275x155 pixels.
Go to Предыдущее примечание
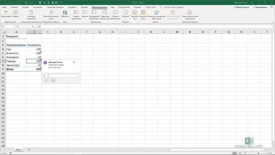[94, 15]
